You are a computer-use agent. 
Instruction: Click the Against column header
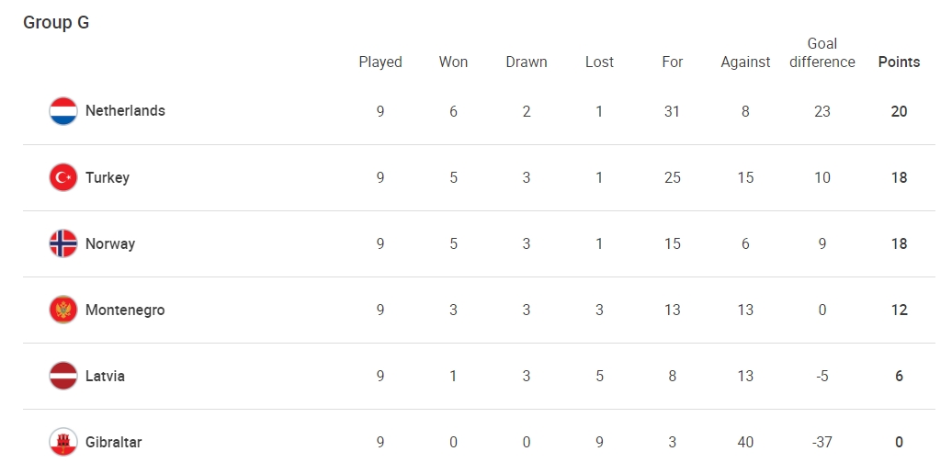tap(745, 62)
